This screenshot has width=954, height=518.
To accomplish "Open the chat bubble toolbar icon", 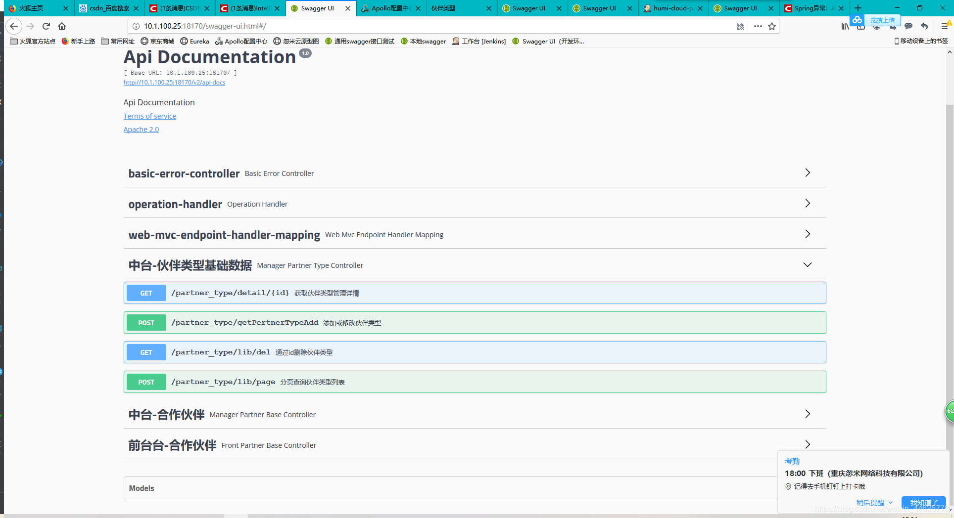I will tap(908, 26).
